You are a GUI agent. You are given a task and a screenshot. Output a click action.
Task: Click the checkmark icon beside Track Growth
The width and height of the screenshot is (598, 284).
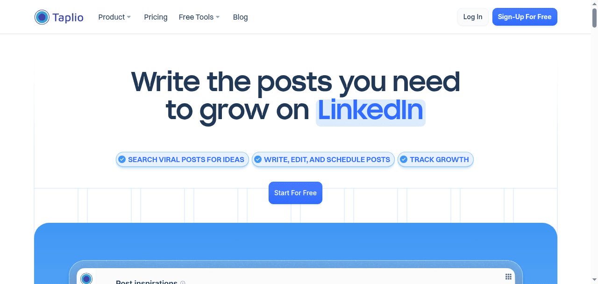pos(404,159)
